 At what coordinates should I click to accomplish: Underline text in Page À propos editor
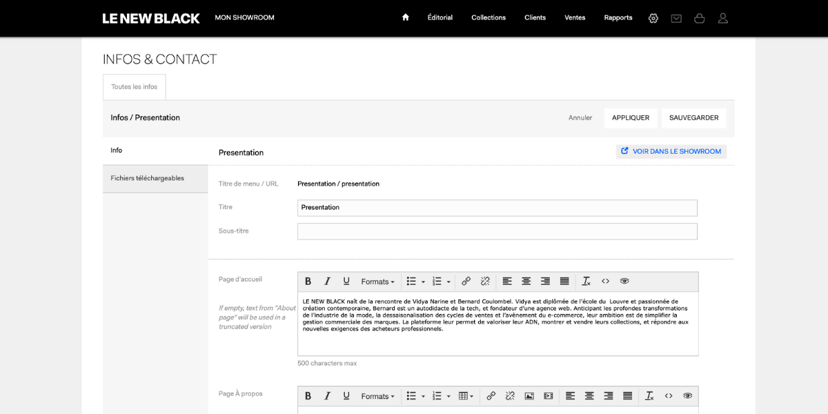(346, 396)
